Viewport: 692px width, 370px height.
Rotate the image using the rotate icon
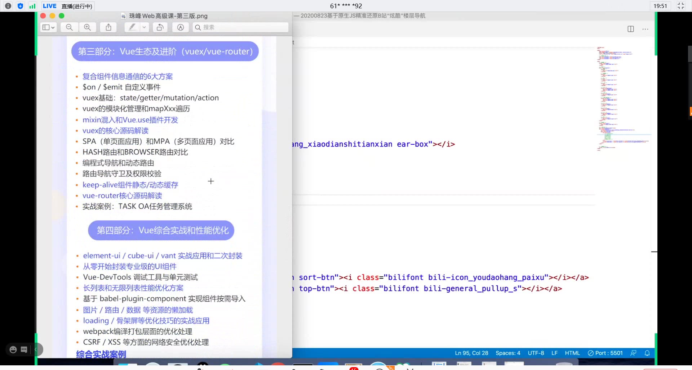pyautogui.click(x=160, y=27)
